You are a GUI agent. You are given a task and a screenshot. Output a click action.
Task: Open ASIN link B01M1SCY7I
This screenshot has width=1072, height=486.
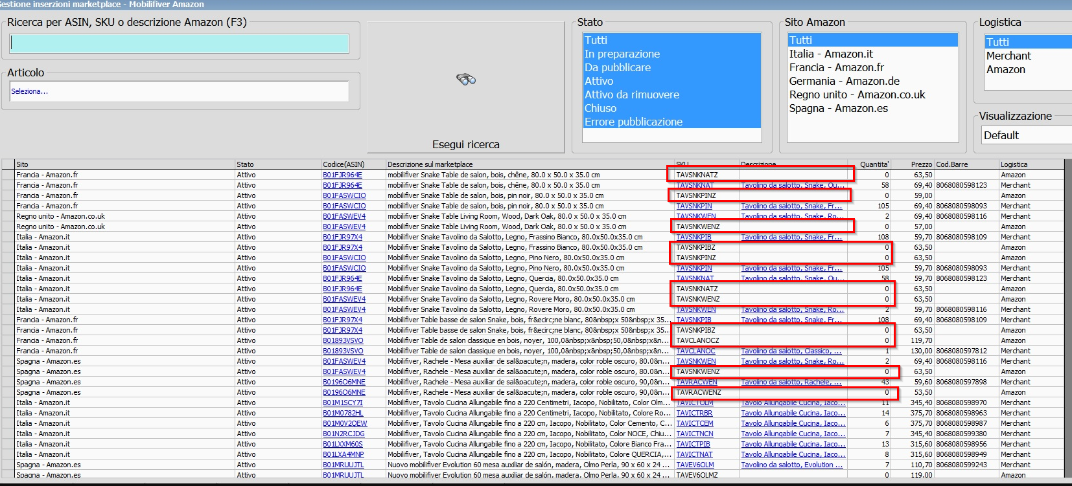click(343, 403)
